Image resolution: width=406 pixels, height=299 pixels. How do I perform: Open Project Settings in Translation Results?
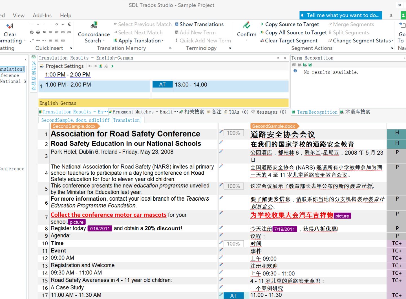pyautogui.click(x=64, y=66)
